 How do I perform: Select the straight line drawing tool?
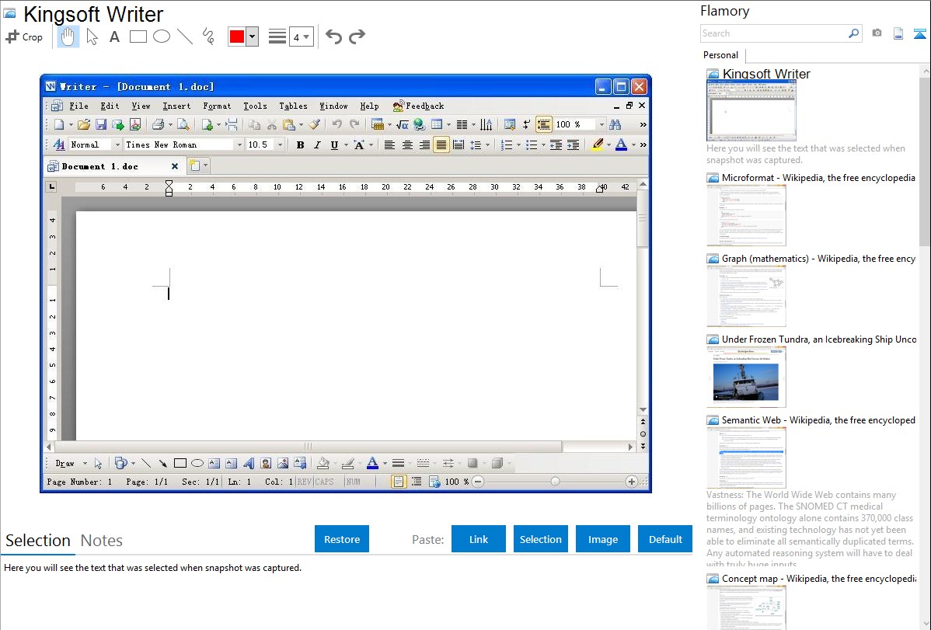pyautogui.click(x=185, y=37)
